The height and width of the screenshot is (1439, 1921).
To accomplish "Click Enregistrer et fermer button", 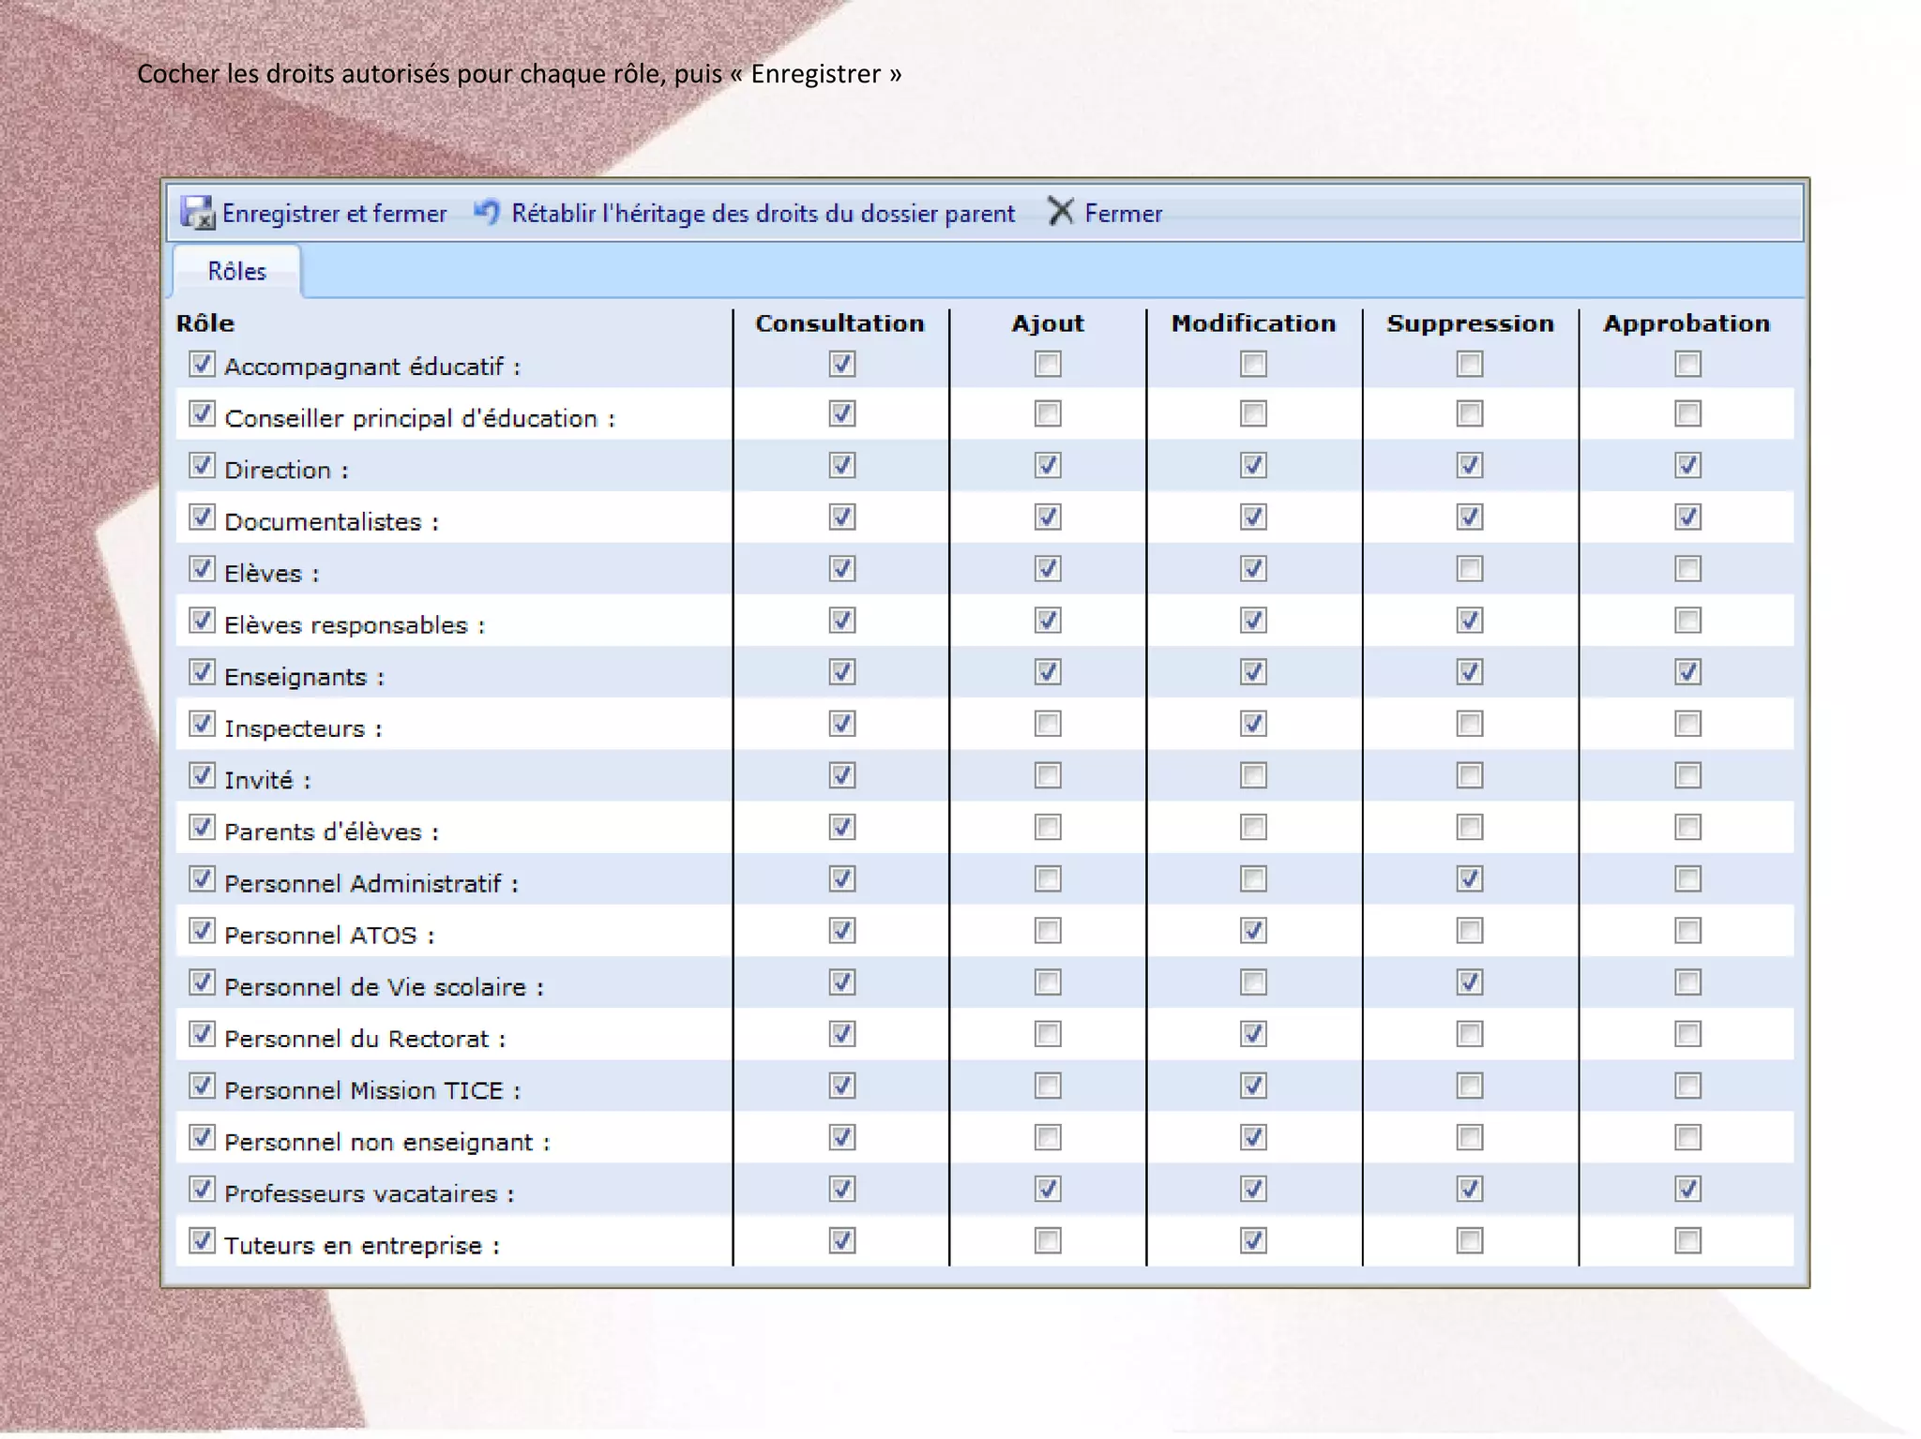I will click(x=334, y=214).
